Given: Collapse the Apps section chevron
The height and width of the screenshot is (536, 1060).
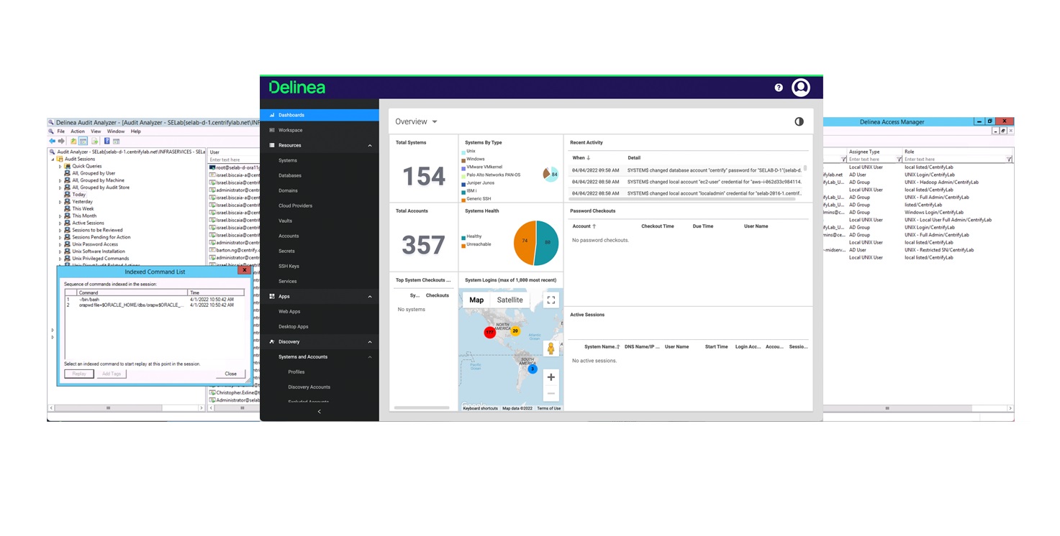Looking at the screenshot, I should (370, 297).
